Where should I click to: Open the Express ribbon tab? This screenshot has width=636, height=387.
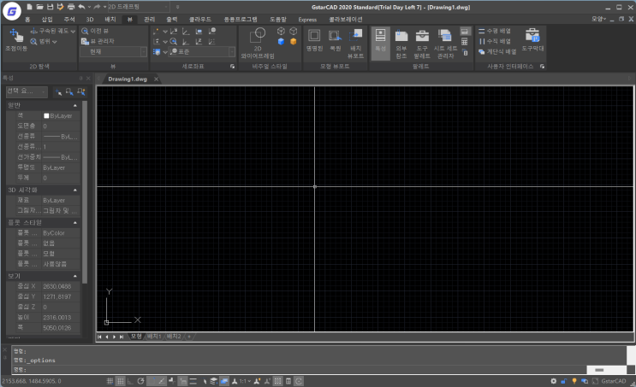click(307, 20)
